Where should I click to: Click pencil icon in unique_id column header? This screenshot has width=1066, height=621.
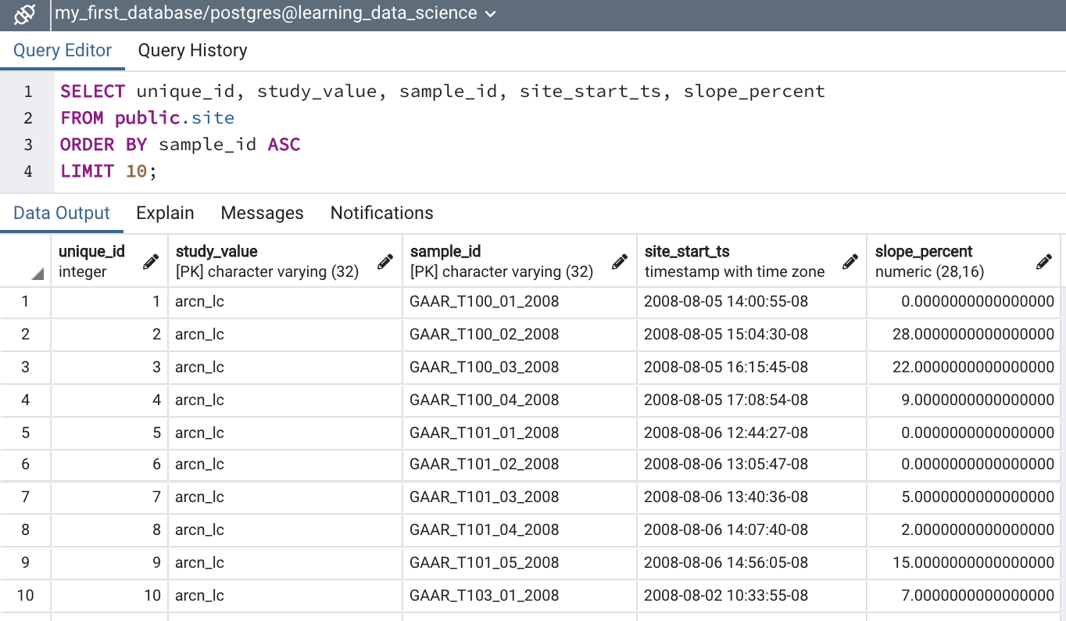[x=151, y=262]
